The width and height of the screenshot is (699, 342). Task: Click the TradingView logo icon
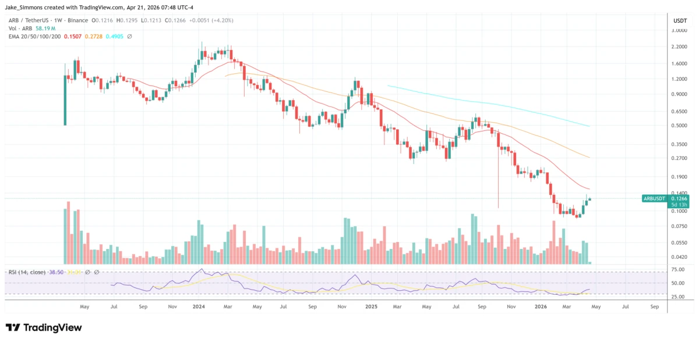pos(13,328)
